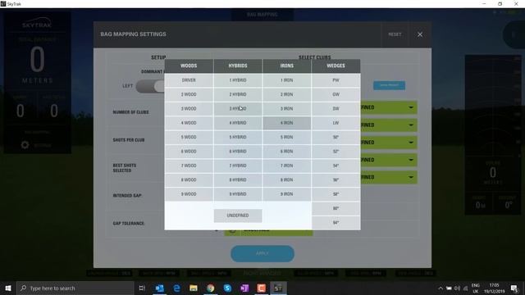Select 1 IRON in the irons column
Image resolution: width=525 pixels, height=295 pixels.
[x=287, y=80]
